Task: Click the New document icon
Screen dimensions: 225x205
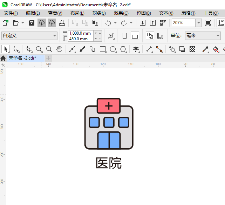Action: tap(6, 23)
